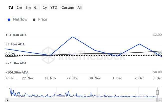Switch chart to 1y range
167x109 pixels.
pos(45,7)
